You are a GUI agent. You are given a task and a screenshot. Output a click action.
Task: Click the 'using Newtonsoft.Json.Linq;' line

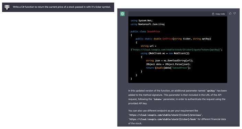click(148, 24)
